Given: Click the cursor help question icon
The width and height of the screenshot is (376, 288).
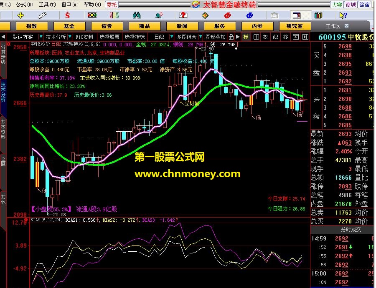Looking at the screenshot, I should click(x=343, y=15).
